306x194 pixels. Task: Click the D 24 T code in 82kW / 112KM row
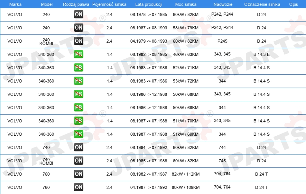pyautogui.click(x=261, y=174)
